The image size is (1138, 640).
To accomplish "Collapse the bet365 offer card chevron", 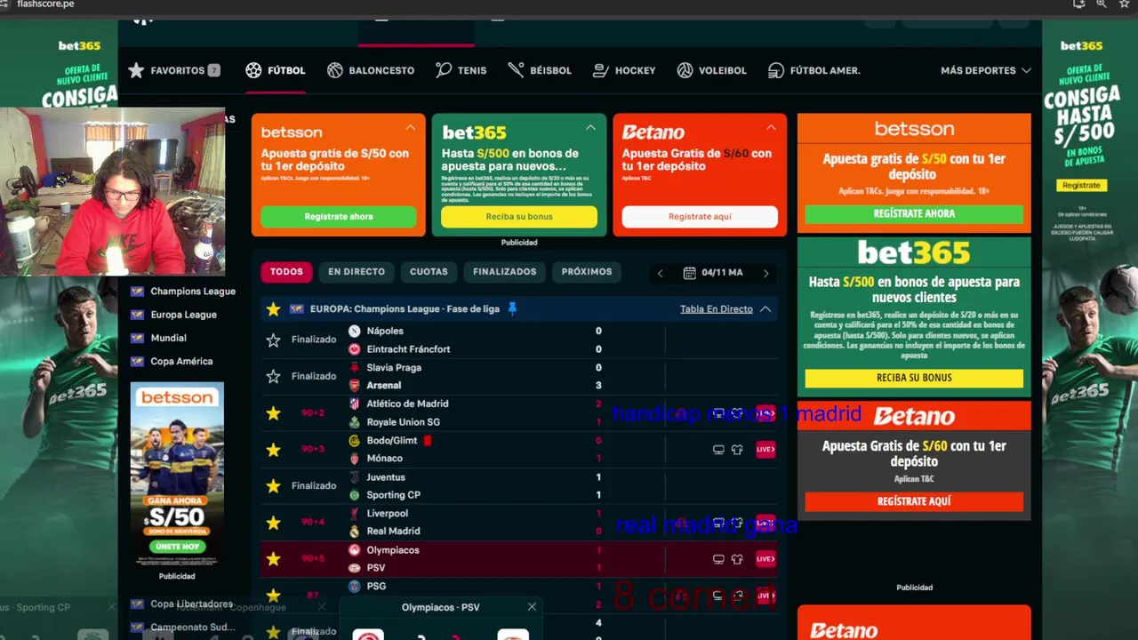I will tap(590, 128).
